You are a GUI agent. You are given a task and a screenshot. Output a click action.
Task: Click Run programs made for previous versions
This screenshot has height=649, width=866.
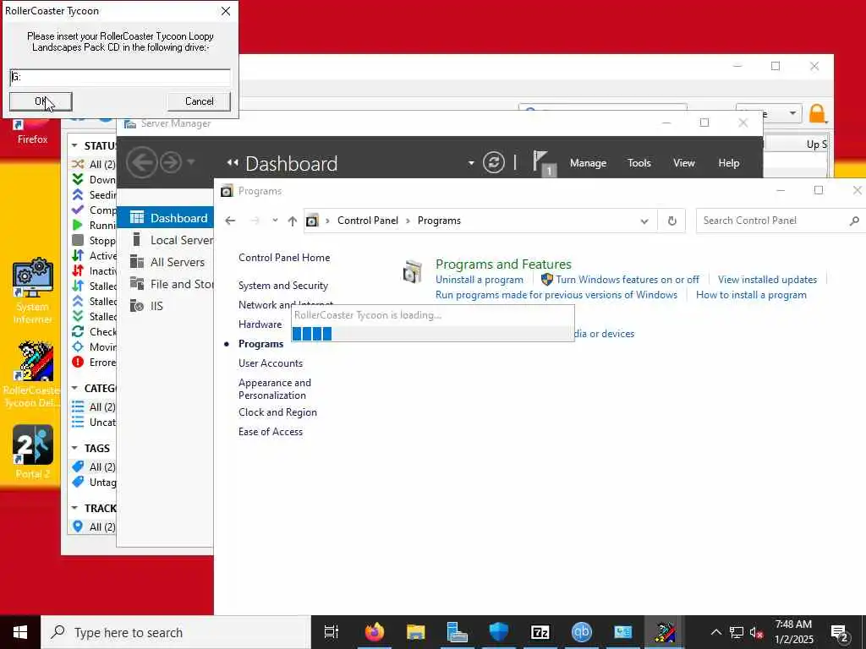(556, 295)
